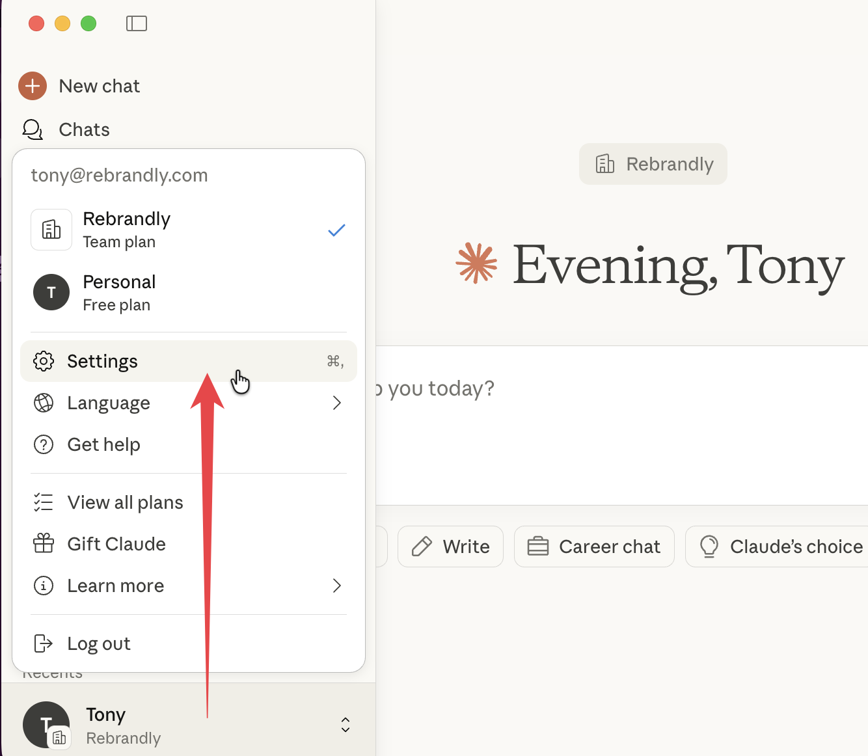The width and height of the screenshot is (868, 756).
Task: Click the briefcase icon on Career chat
Action: tap(538, 547)
